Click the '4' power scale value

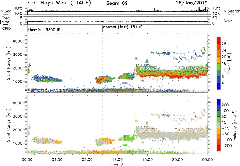223,83
